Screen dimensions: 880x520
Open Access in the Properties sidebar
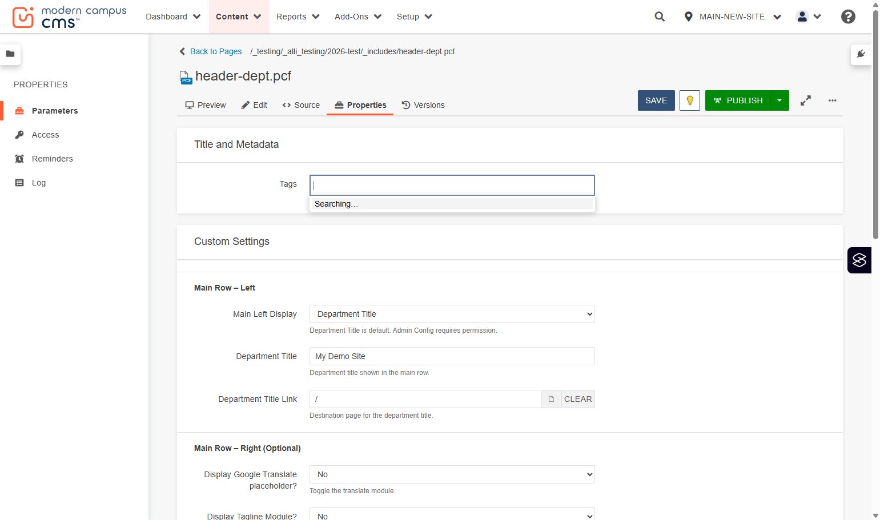coord(46,135)
